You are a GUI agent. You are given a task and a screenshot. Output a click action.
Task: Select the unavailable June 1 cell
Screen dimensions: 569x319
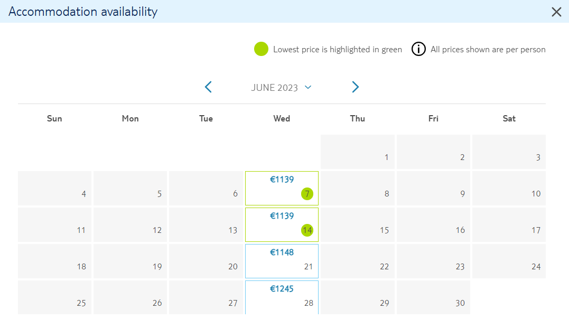pyautogui.click(x=358, y=152)
